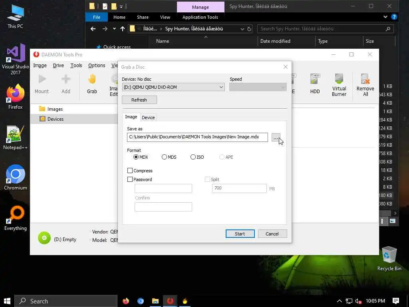
Task: Select Everything desktop shortcut
Action: click(16, 218)
